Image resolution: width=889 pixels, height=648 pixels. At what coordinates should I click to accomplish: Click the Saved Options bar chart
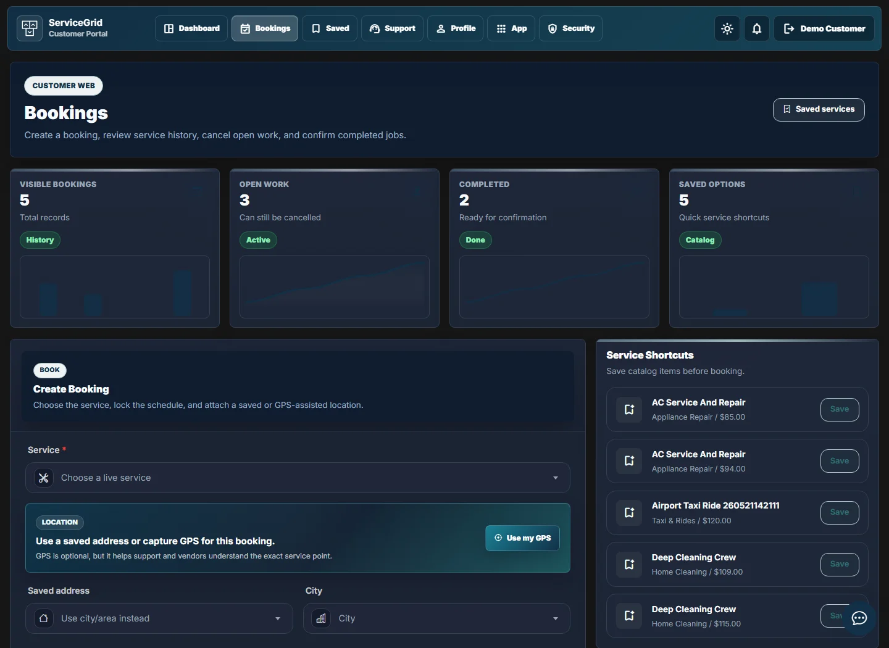click(774, 287)
